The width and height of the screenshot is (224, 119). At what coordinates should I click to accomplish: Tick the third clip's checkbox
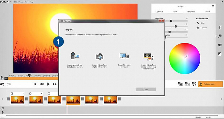click(x=49, y=94)
